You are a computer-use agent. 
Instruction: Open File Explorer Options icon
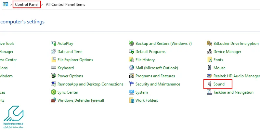click(x=54, y=60)
